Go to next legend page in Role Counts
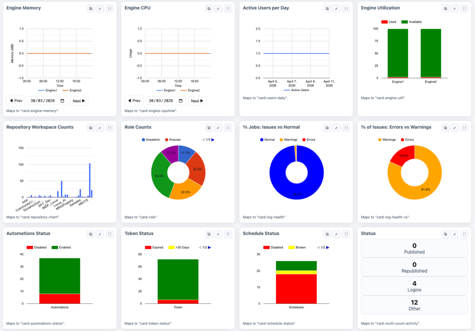 click(x=213, y=139)
